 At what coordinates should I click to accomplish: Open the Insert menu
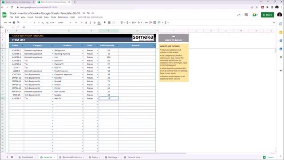30,17
